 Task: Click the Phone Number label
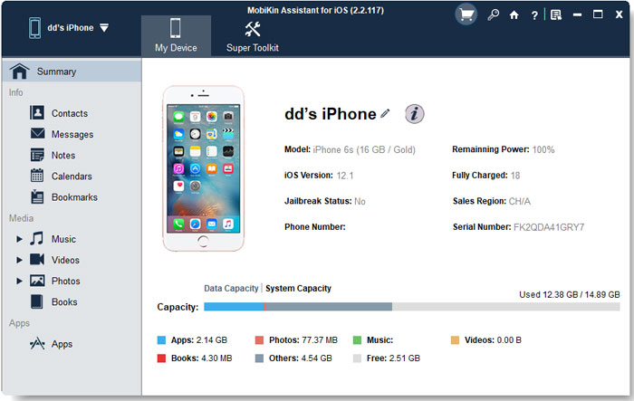coord(315,227)
